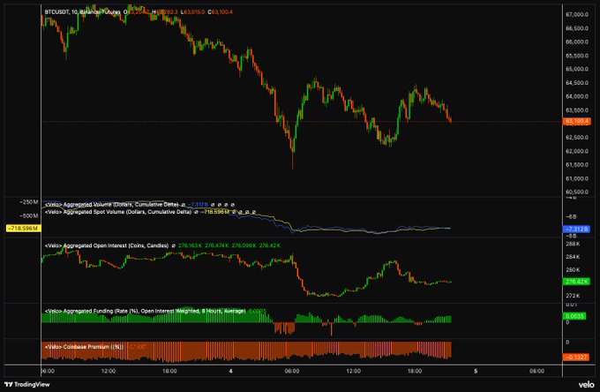Click the -500M left axis label
This screenshot has height=392, width=600.
coord(29,216)
